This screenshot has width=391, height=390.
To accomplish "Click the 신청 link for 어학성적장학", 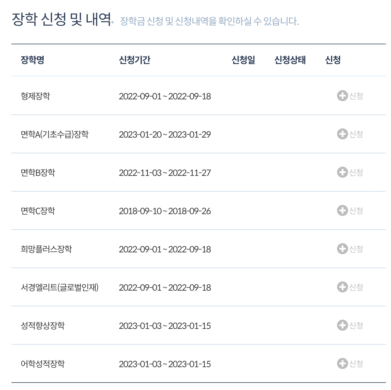I will [x=356, y=364].
